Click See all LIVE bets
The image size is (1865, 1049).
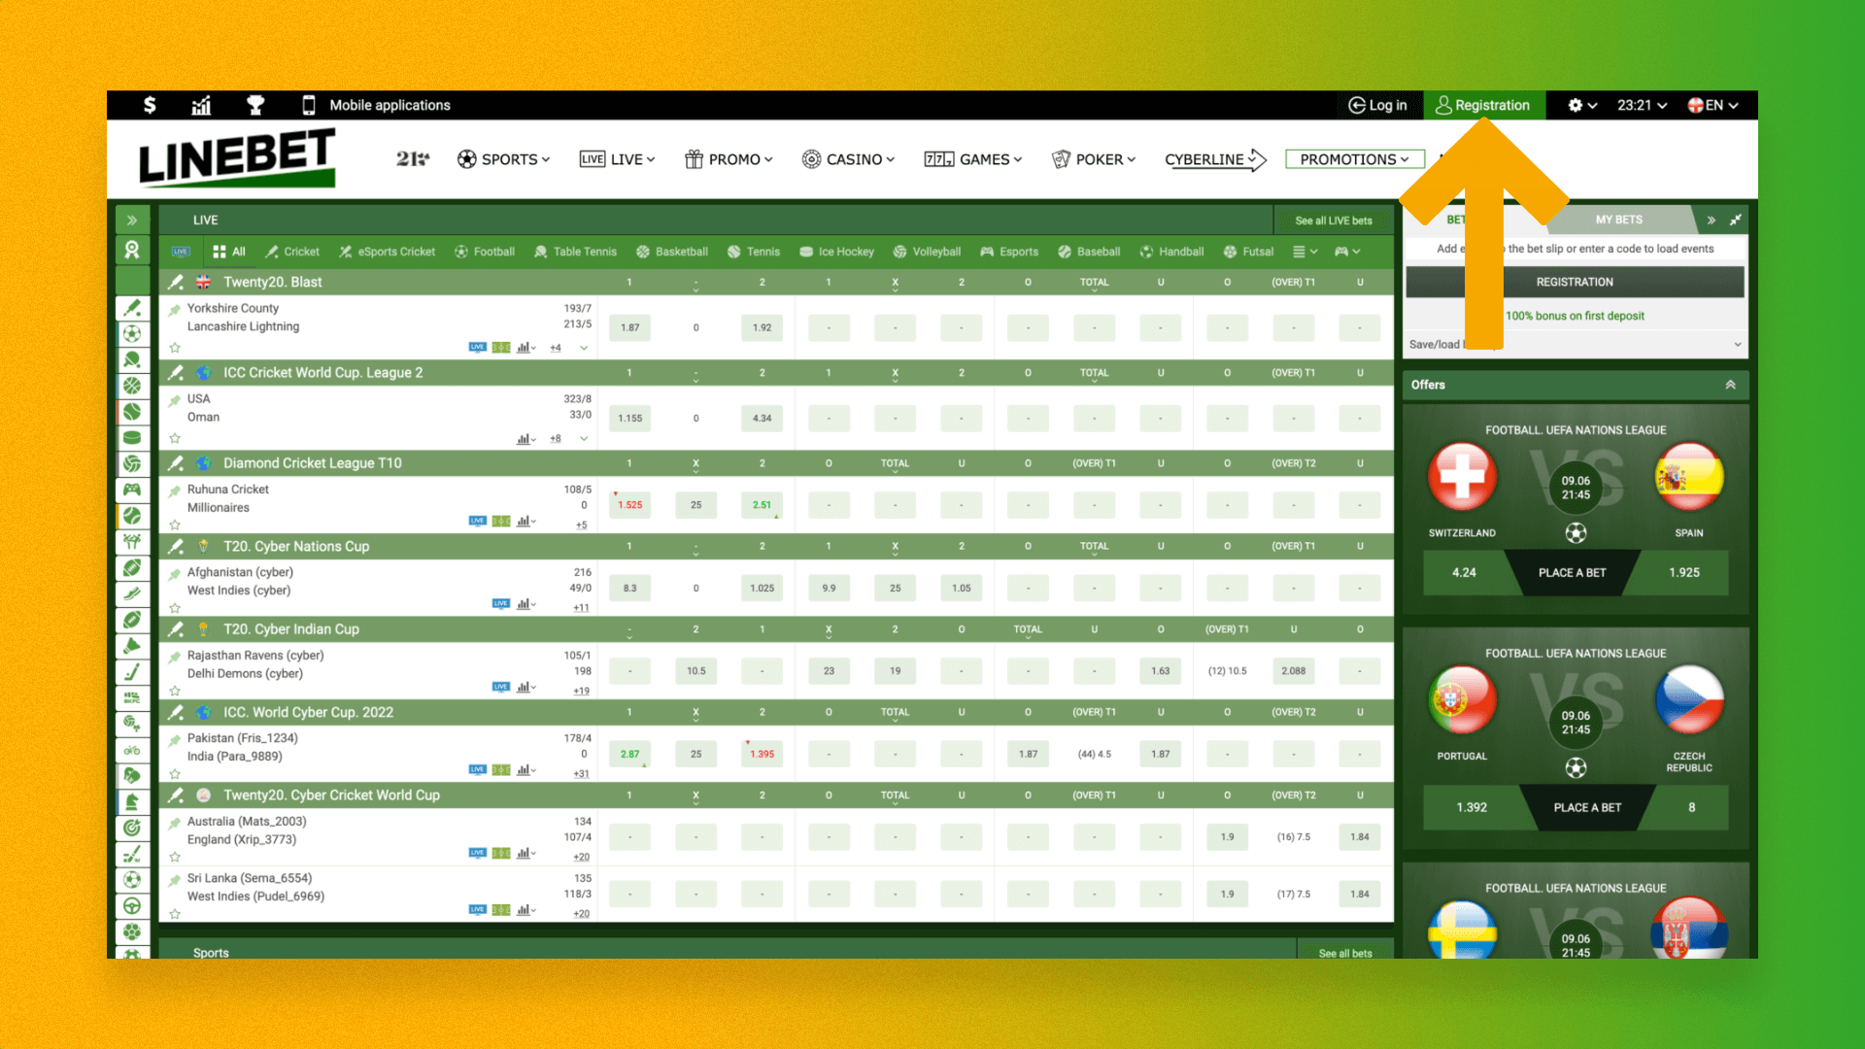pyautogui.click(x=1334, y=220)
